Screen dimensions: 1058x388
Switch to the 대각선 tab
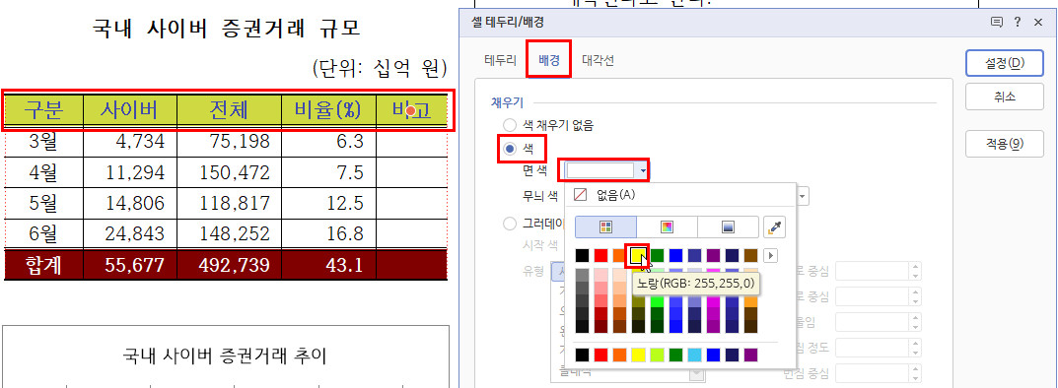pos(598,60)
